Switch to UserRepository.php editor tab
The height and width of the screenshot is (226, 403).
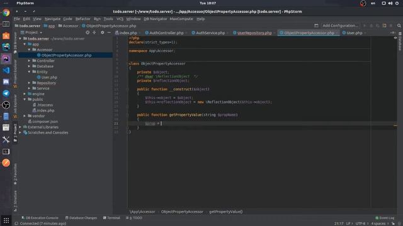[x=254, y=33]
